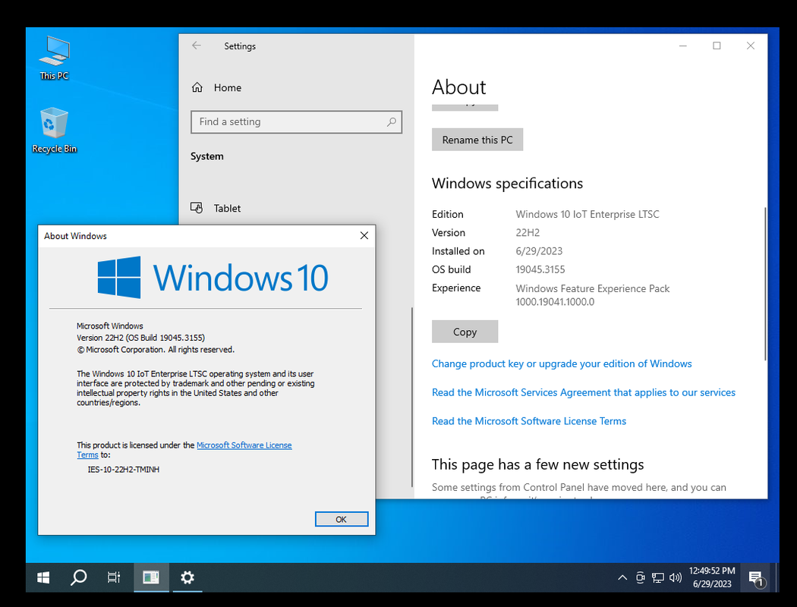Open Change product key or upgrade link

point(562,363)
